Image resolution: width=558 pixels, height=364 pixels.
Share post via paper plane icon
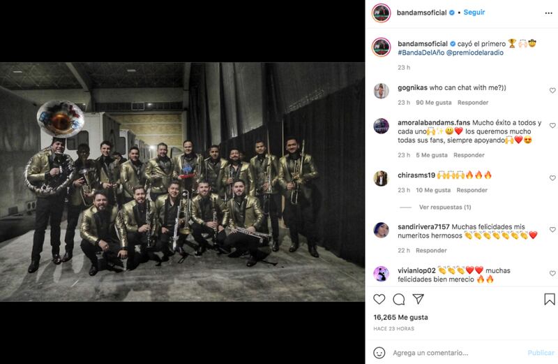(x=418, y=299)
